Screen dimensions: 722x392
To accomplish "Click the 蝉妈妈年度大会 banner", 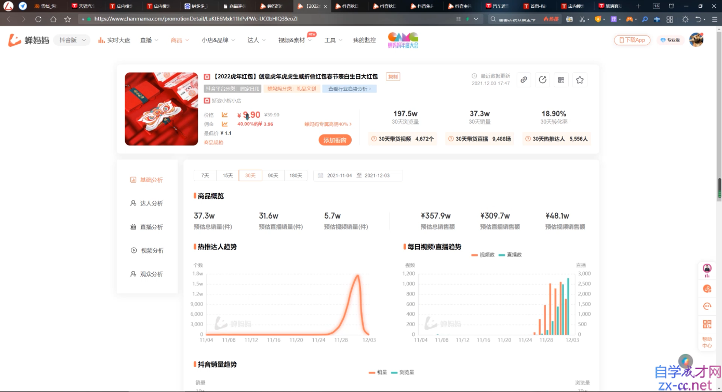I will point(403,40).
